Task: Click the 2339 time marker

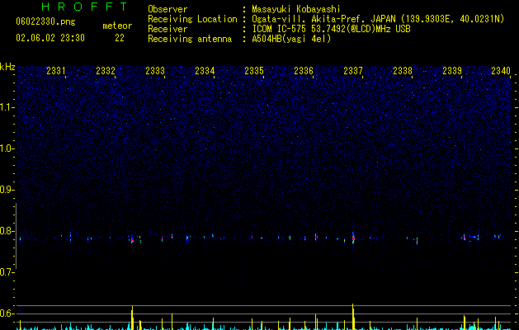Action: pos(452,70)
